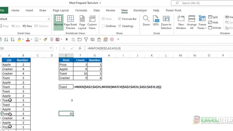Hide the current window
The image size is (233, 131).
coord(213,23)
